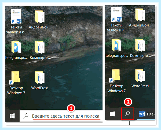Select 'telegram.po...' folder on left desktop

[16, 50]
